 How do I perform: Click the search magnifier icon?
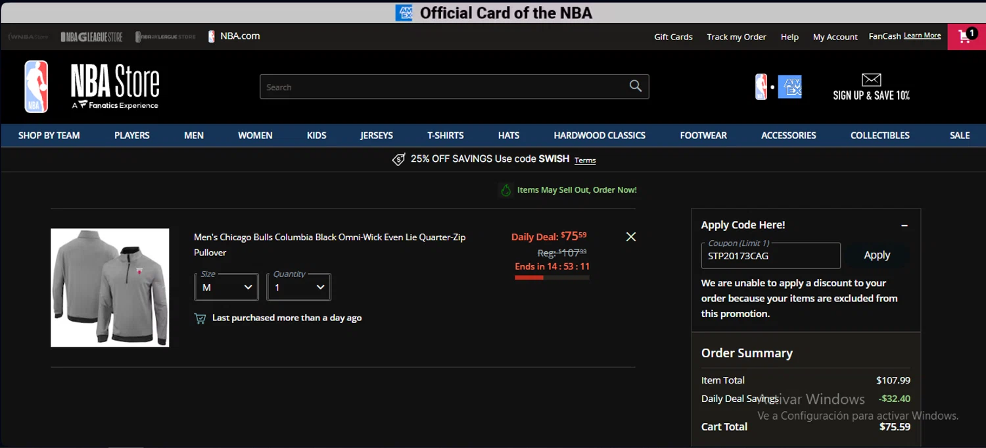pyautogui.click(x=636, y=86)
